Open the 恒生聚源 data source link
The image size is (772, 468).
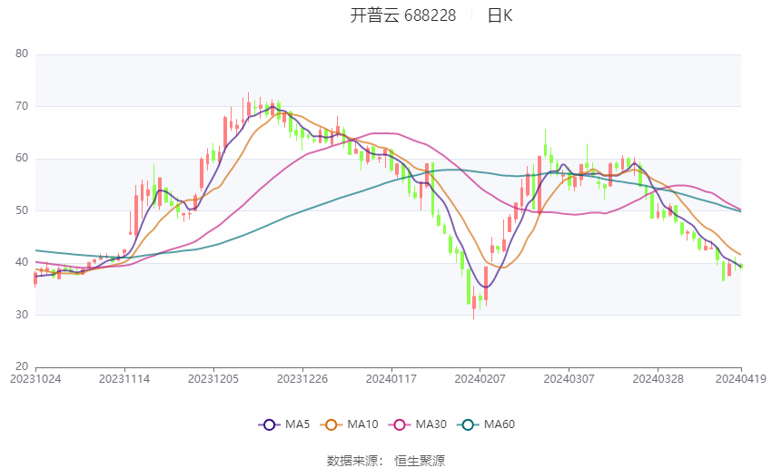(420, 461)
